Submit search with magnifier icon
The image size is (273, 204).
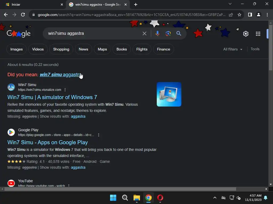179,33
